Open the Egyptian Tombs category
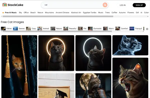 pos(90,13)
